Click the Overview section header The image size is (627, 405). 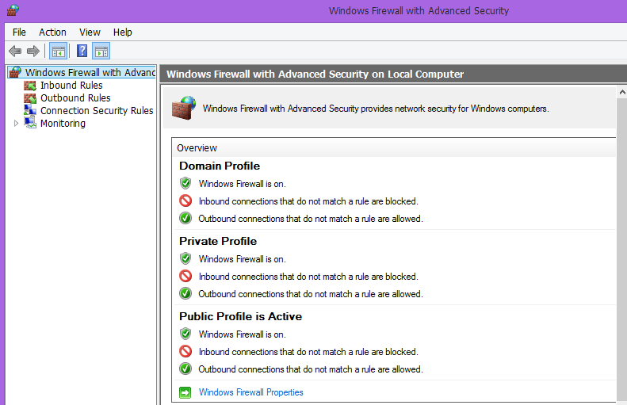tap(394, 147)
